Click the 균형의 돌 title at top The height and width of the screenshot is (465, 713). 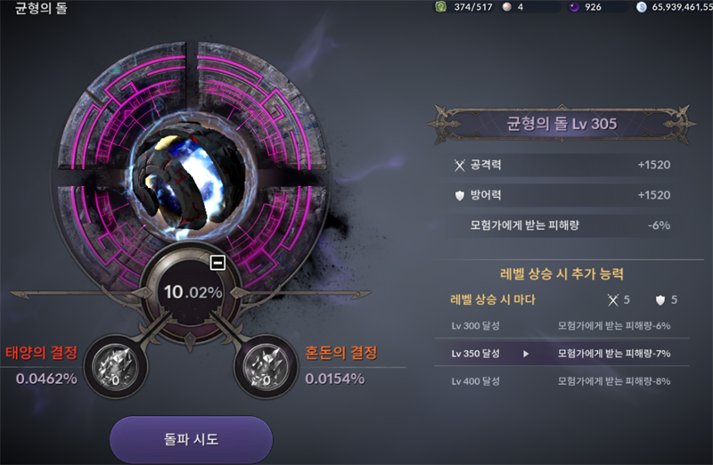click(x=41, y=8)
